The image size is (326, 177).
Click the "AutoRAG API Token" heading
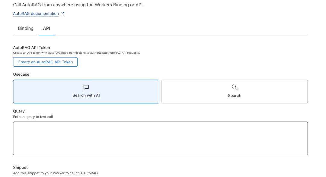[x=31, y=48]
